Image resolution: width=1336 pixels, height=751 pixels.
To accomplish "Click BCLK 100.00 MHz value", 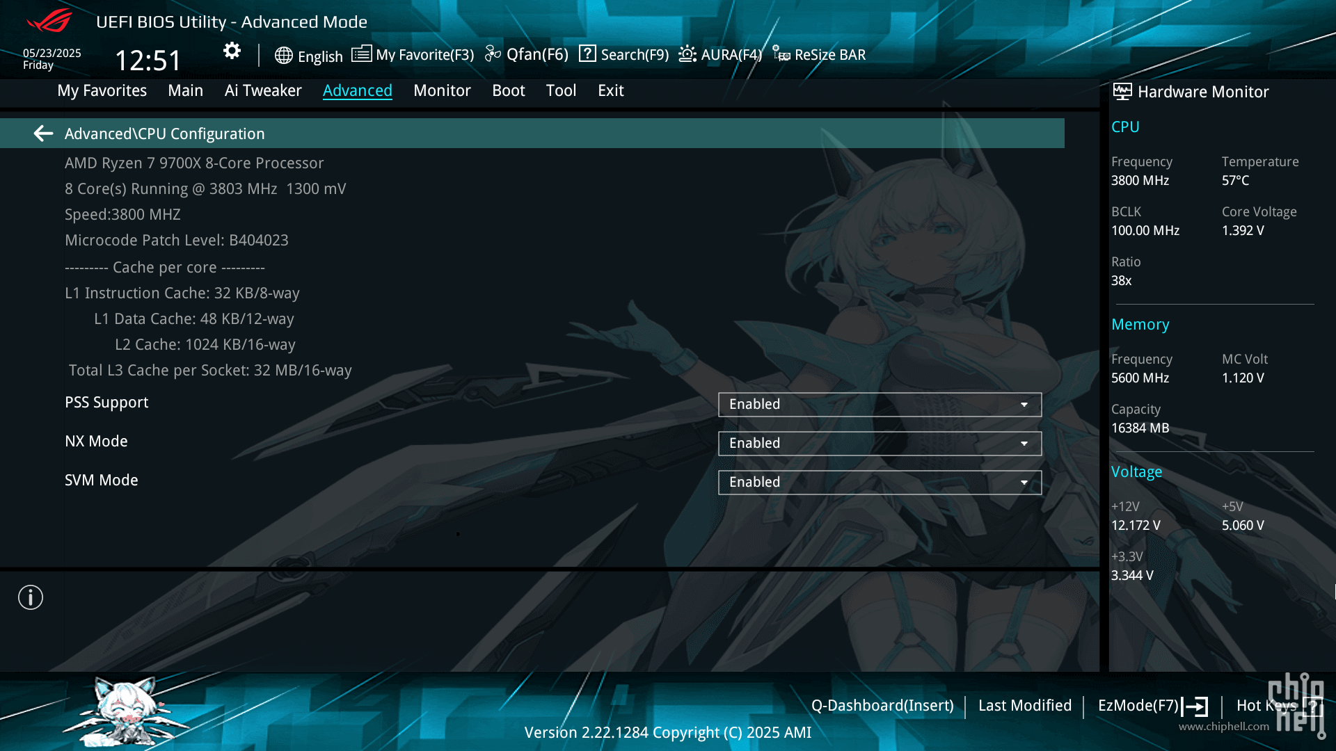I will pyautogui.click(x=1145, y=231).
